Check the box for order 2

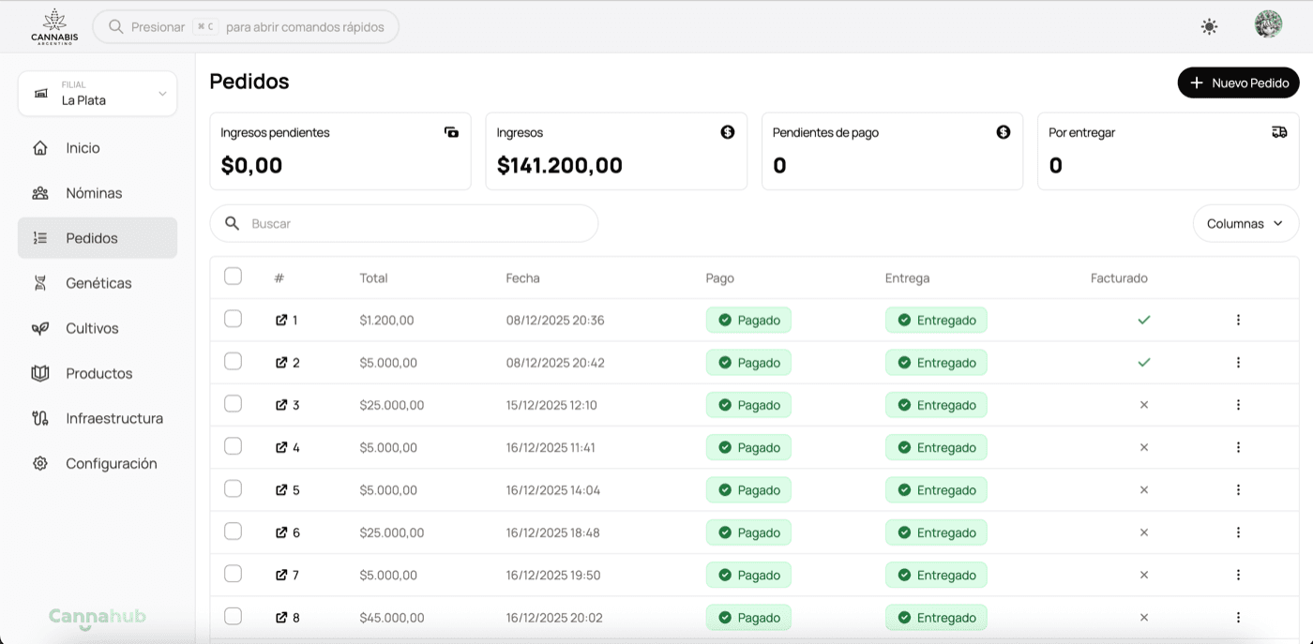[x=233, y=362]
